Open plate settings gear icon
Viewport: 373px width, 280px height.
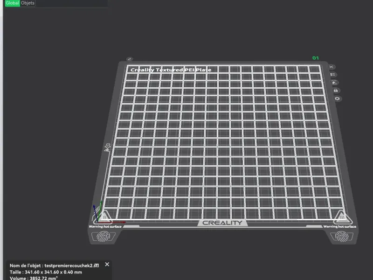click(337, 98)
